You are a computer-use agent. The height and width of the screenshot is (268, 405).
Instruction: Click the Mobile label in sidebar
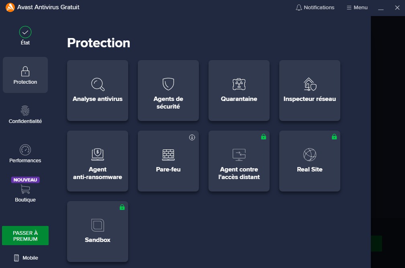pyautogui.click(x=30, y=258)
